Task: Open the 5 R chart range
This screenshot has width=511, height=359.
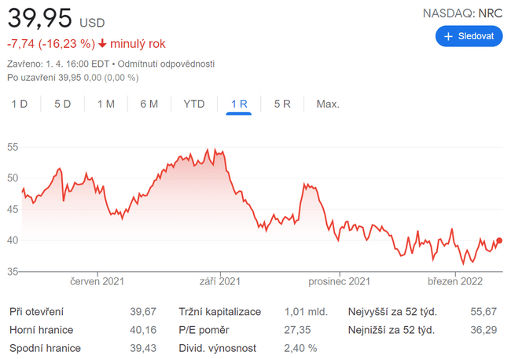Action: [x=282, y=104]
